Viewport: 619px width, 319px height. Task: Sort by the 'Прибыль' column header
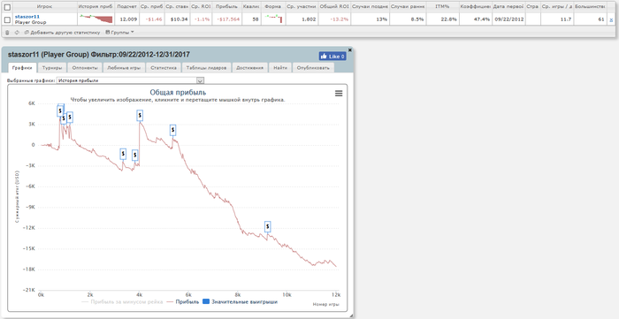(x=227, y=7)
